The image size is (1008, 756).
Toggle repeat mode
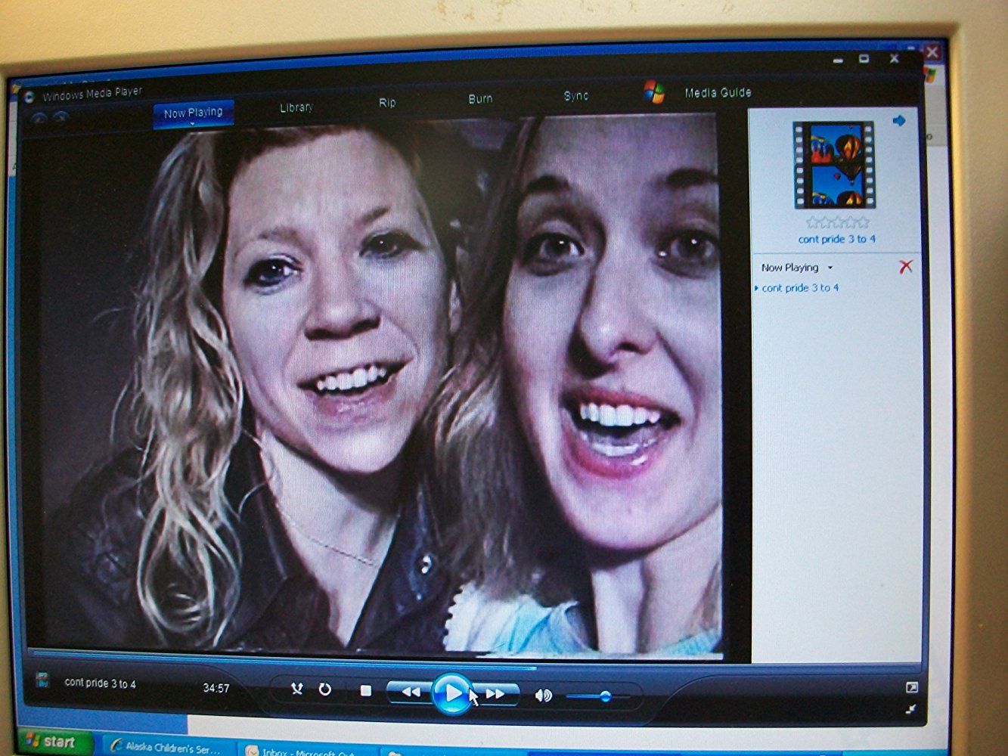324,689
